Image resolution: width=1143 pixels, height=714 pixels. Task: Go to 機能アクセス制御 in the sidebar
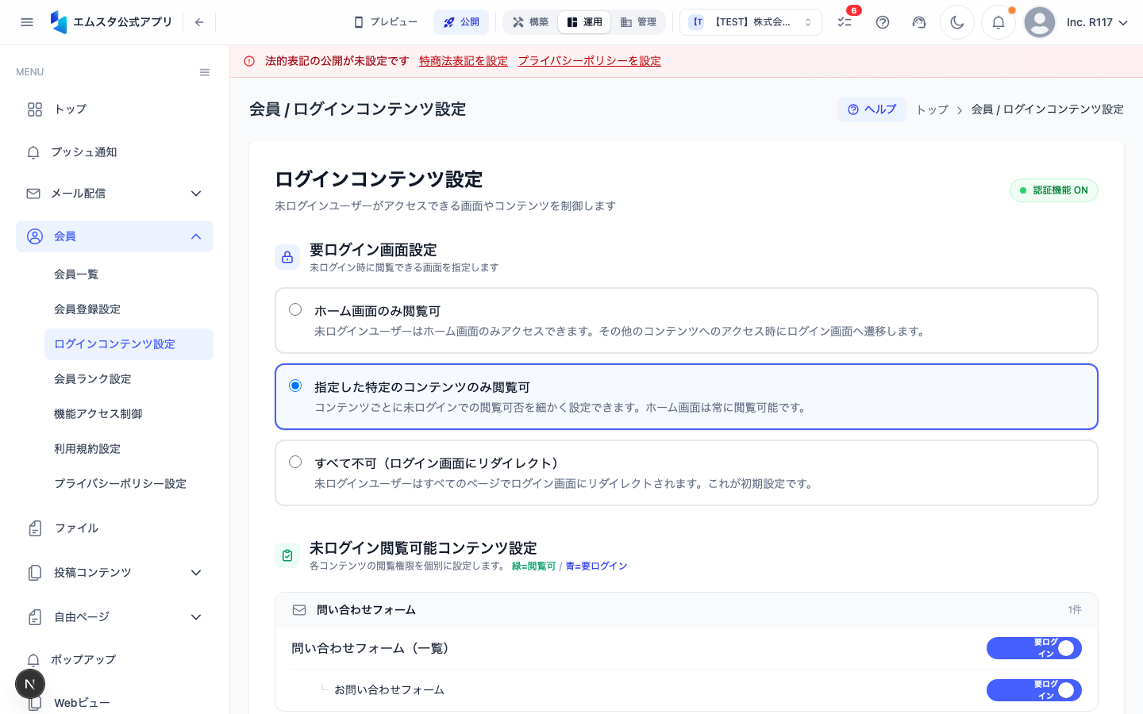[129, 414]
